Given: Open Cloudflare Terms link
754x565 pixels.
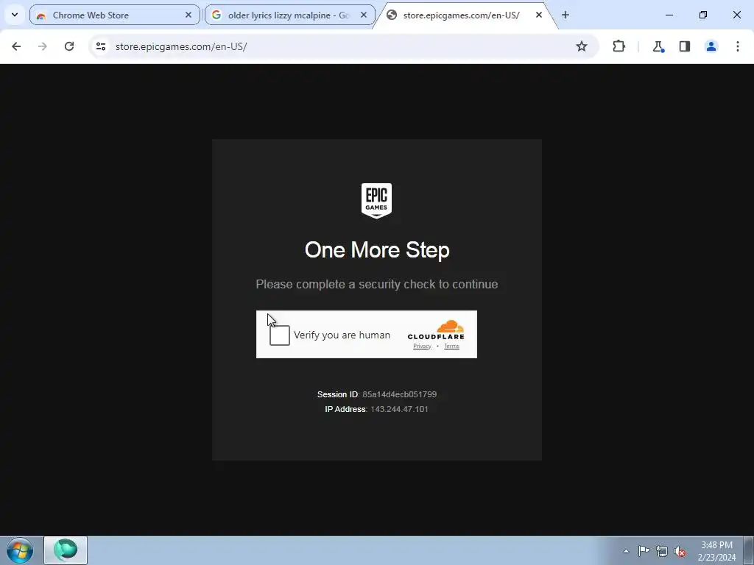Looking at the screenshot, I should (x=451, y=346).
